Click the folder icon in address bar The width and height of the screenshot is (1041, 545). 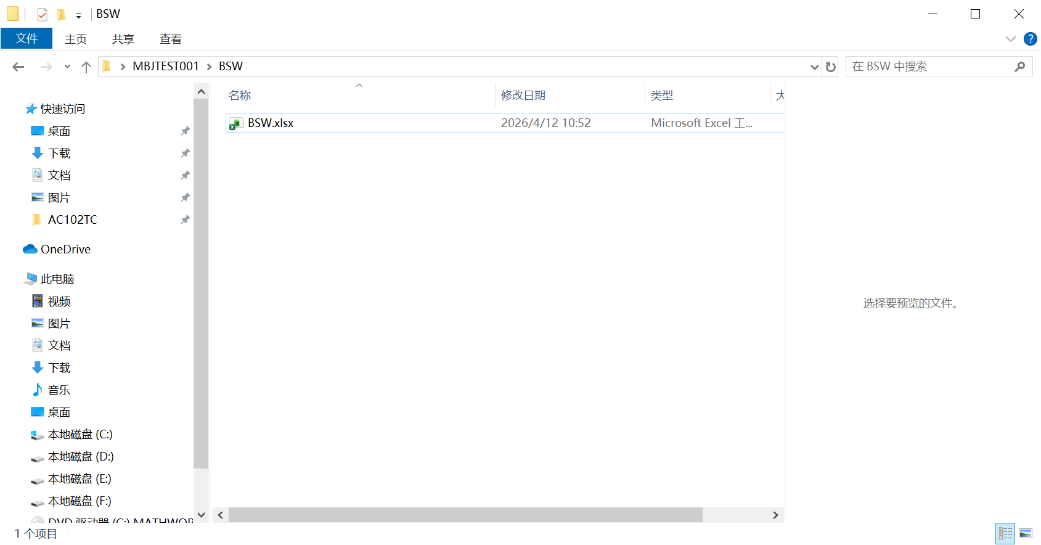[x=106, y=66]
